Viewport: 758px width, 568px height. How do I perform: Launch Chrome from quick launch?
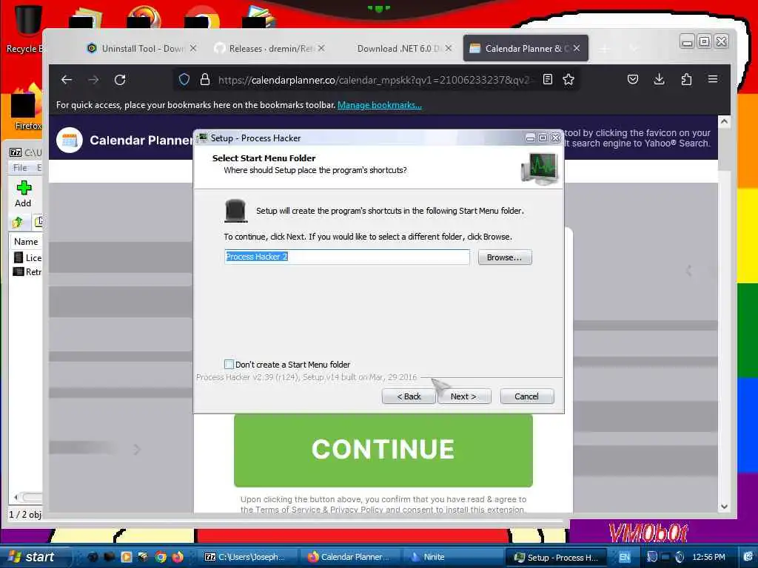coord(161,557)
